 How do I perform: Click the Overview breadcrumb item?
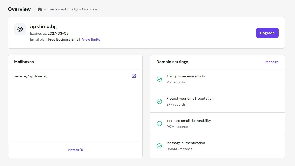pyautogui.click(x=89, y=9)
